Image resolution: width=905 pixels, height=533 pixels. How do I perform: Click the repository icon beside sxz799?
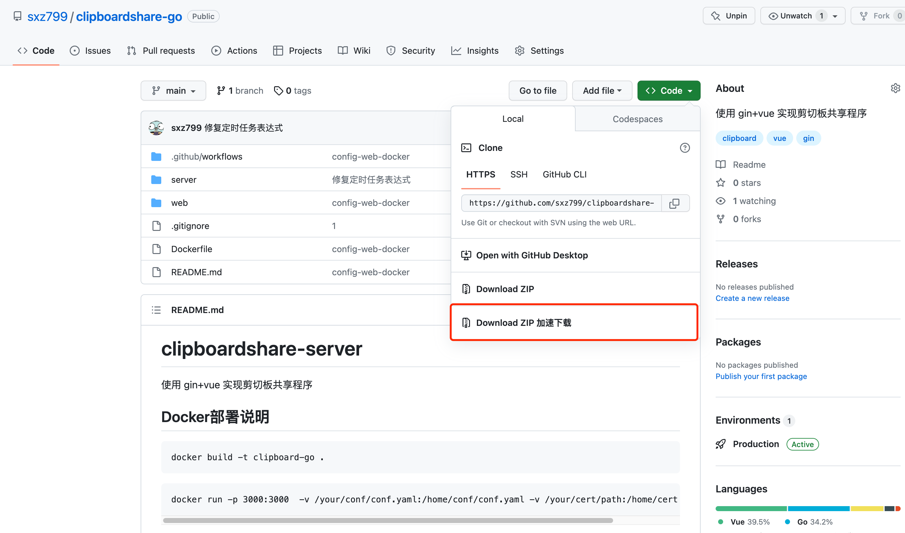(17, 17)
